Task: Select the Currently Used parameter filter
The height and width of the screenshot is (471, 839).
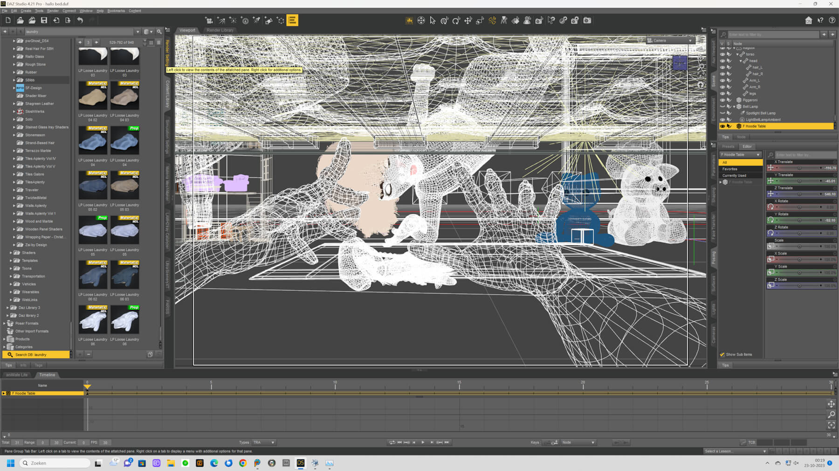Action: 741,175
